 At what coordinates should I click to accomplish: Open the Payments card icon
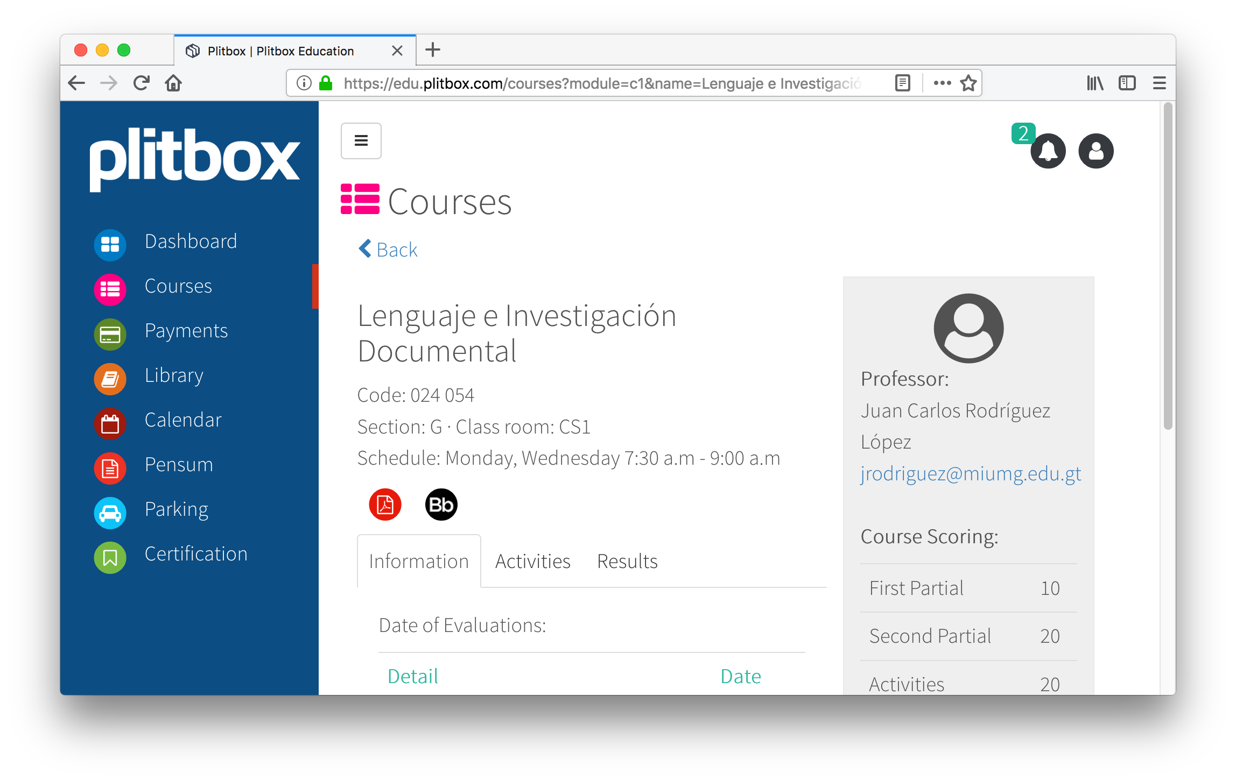110,335
